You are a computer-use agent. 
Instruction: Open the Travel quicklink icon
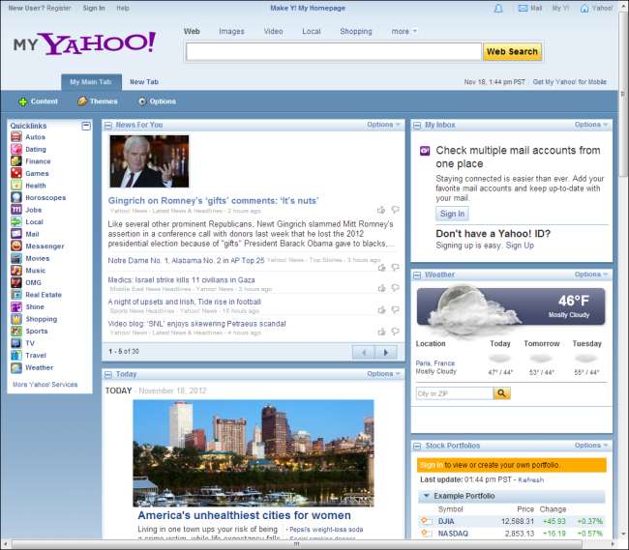16,356
